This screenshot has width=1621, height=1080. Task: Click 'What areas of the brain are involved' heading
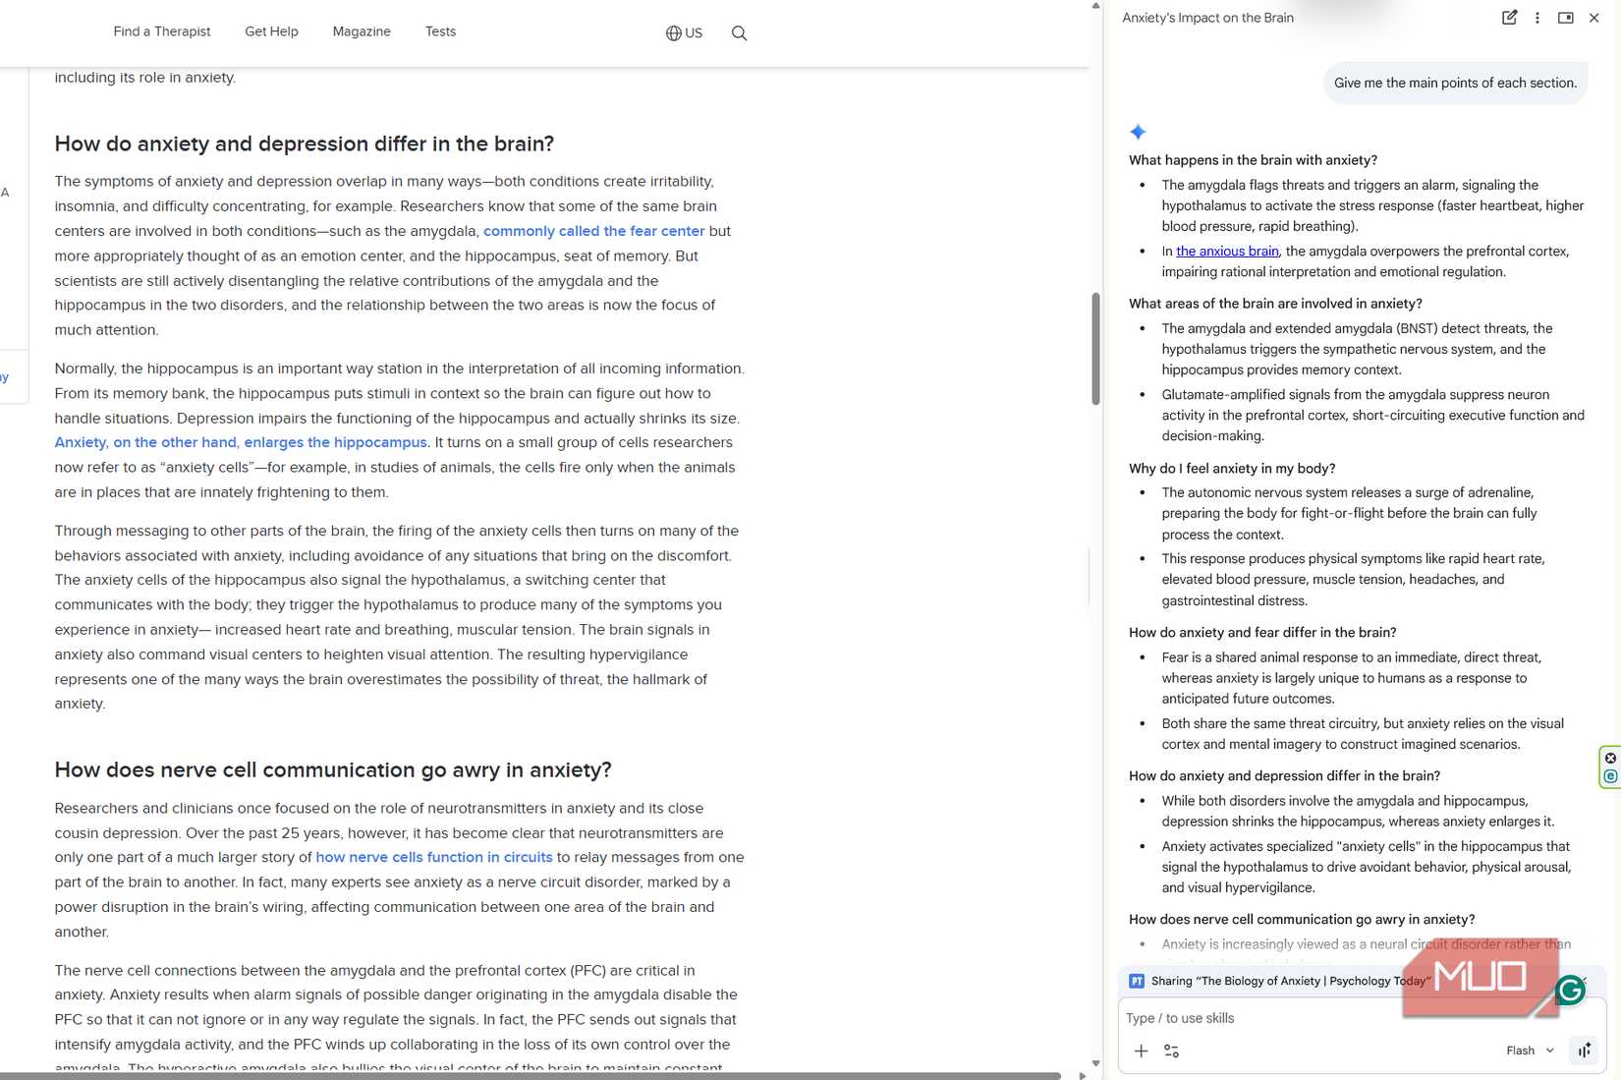coord(1275,304)
